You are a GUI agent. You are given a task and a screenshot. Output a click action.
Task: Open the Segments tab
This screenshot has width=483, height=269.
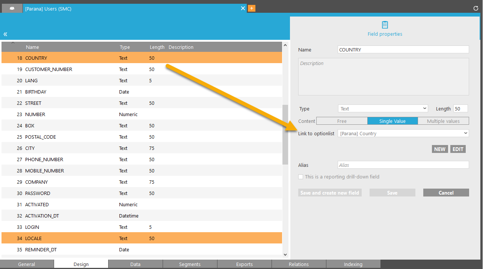coord(190,264)
